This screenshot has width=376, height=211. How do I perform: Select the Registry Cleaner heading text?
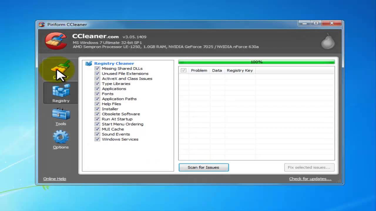tap(114, 63)
